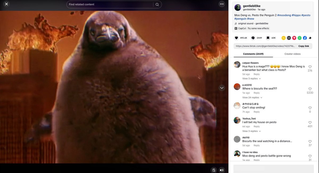The image size is (319, 173).
Task: Click the search magnifier icon
Action: [x=157, y=5]
